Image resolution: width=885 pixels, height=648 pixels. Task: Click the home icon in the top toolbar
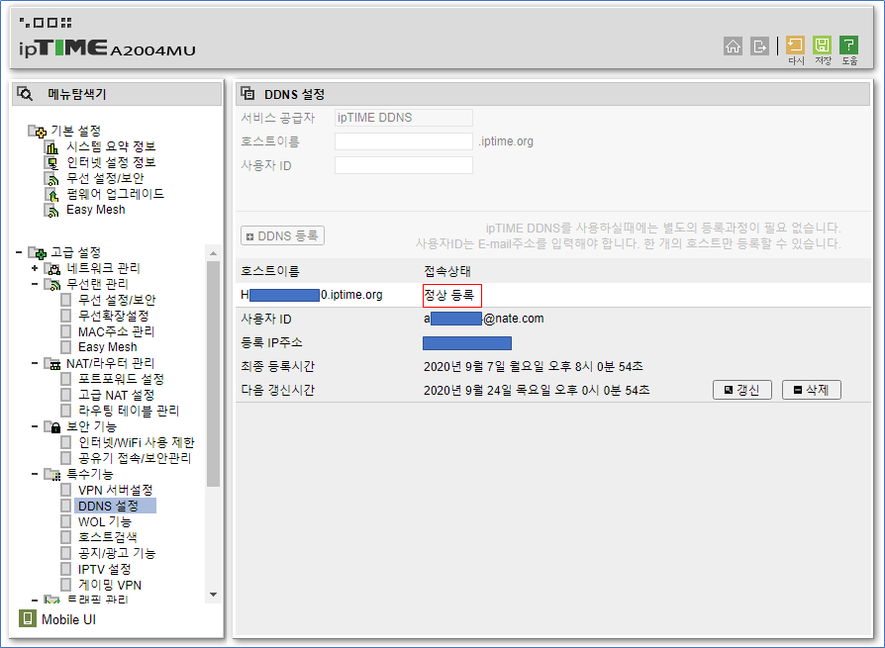pyautogui.click(x=733, y=46)
